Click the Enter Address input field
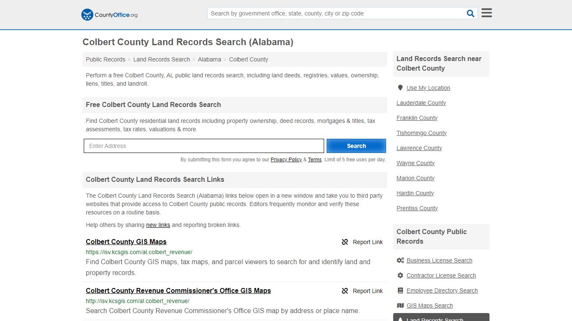This screenshot has width=572, height=321. click(204, 146)
